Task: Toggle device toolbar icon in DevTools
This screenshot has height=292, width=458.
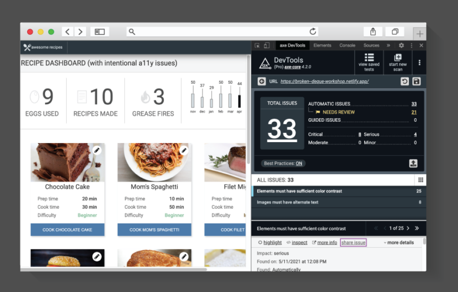Action: [267, 45]
